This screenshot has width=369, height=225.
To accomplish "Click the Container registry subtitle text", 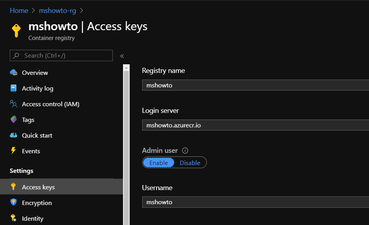I will point(52,38).
